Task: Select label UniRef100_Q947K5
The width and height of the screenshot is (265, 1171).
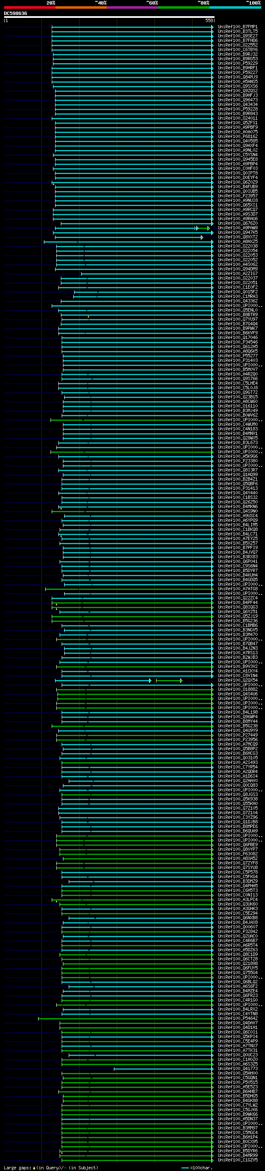Action: 237,232
